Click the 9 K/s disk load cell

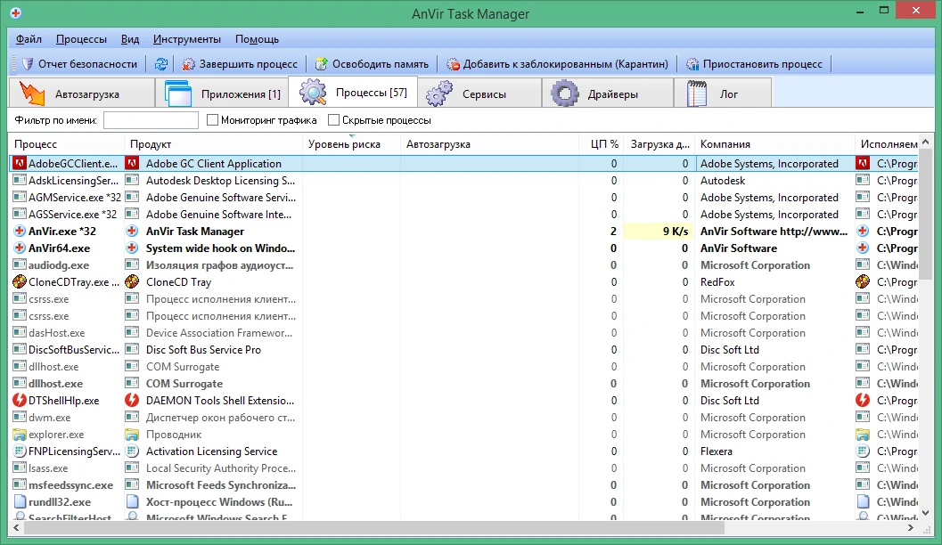point(659,231)
